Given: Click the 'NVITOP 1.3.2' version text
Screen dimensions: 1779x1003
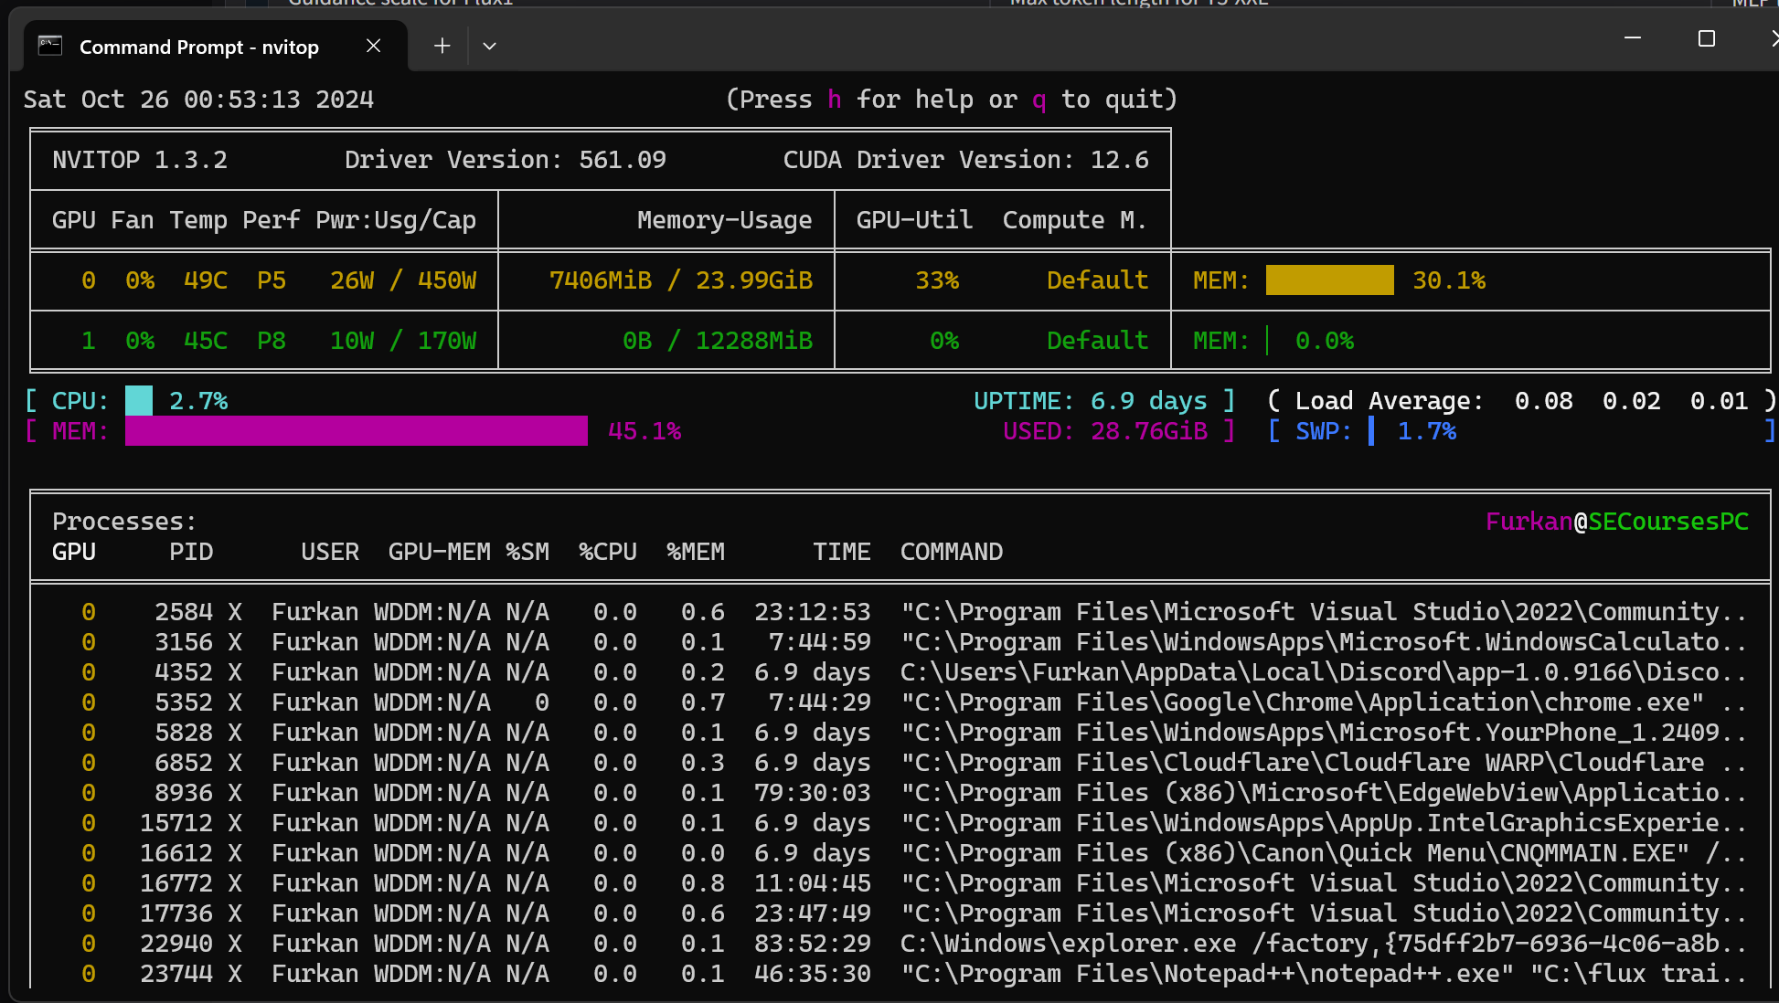Looking at the screenshot, I should pos(140,160).
